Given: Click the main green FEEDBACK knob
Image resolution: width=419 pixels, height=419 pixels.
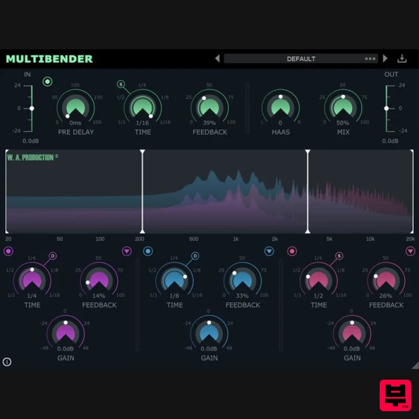Looking at the screenshot, I should (x=210, y=107).
